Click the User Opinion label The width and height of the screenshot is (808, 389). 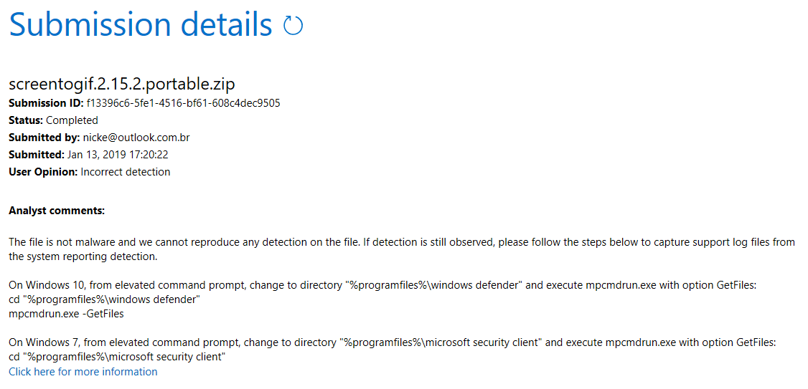tap(44, 172)
